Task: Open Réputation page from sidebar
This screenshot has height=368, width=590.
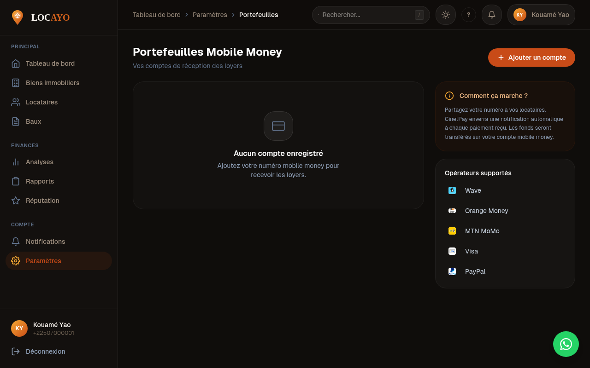Action: (42, 201)
